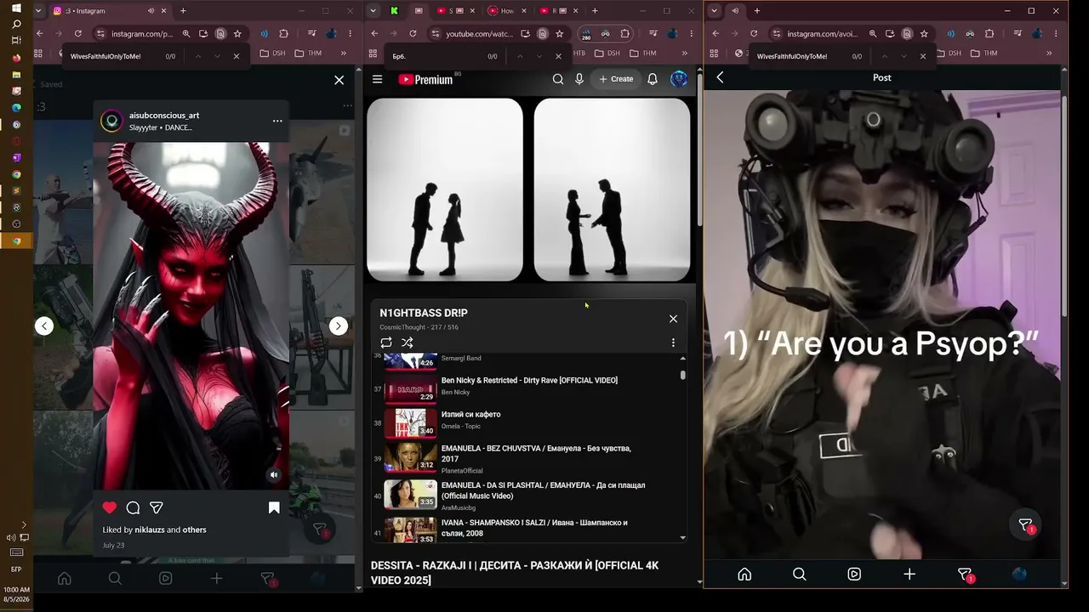Expand the tab search dropdown in the right window
Image resolution: width=1089 pixels, height=612 pixels.
pyautogui.click(x=715, y=11)
